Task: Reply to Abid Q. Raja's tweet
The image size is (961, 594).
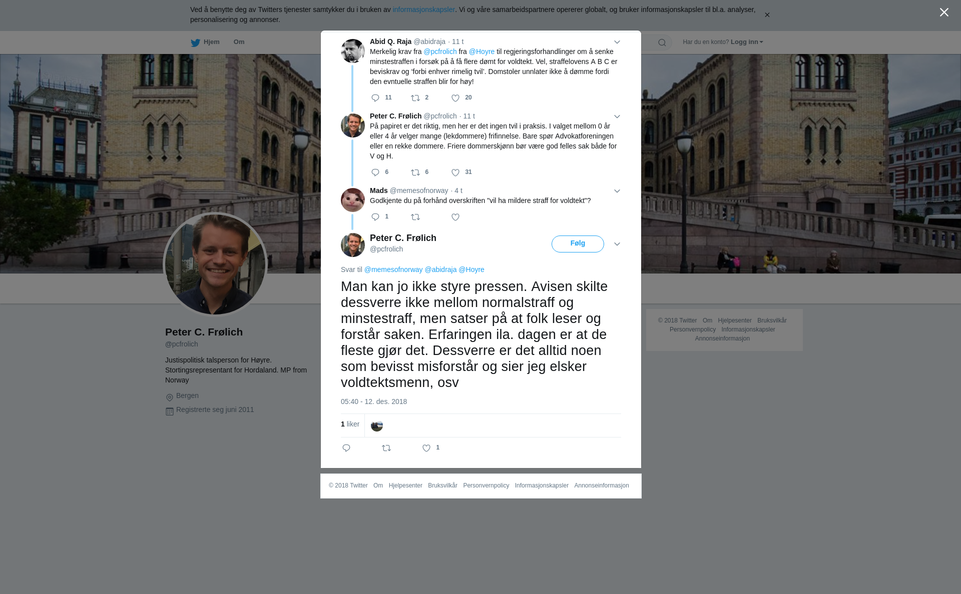Action: pos(375,98)
